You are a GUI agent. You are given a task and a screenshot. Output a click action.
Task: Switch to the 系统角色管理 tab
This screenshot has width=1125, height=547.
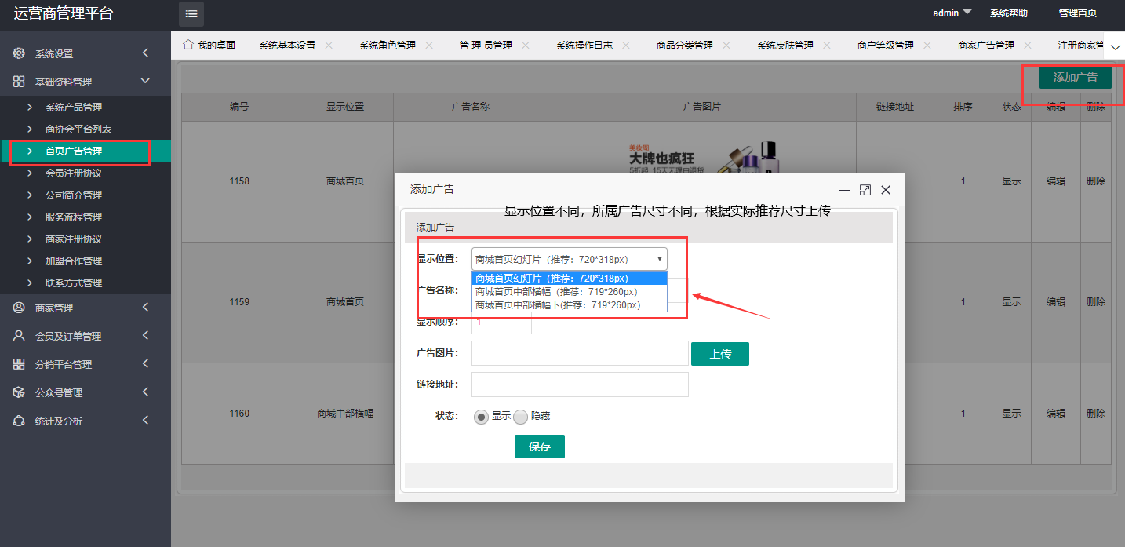click(x=387, y=46)
